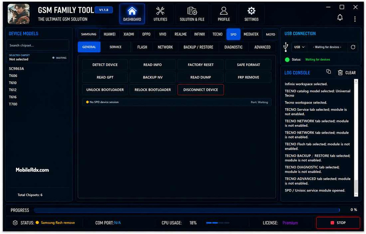Select the SPD brand tab
366x234 pixels.
(233, 34)
